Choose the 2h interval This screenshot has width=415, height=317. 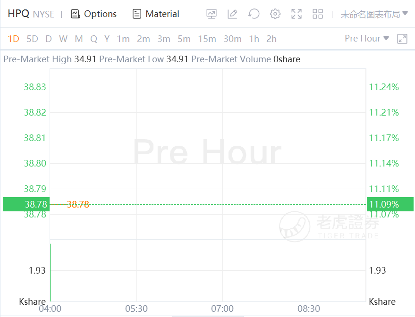pos(271,39)
